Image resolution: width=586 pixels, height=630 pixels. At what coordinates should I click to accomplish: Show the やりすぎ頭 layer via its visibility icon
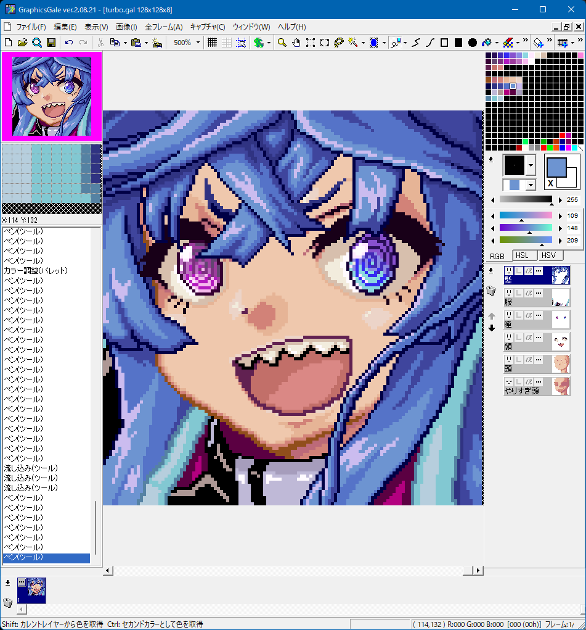tap(509, 381)
